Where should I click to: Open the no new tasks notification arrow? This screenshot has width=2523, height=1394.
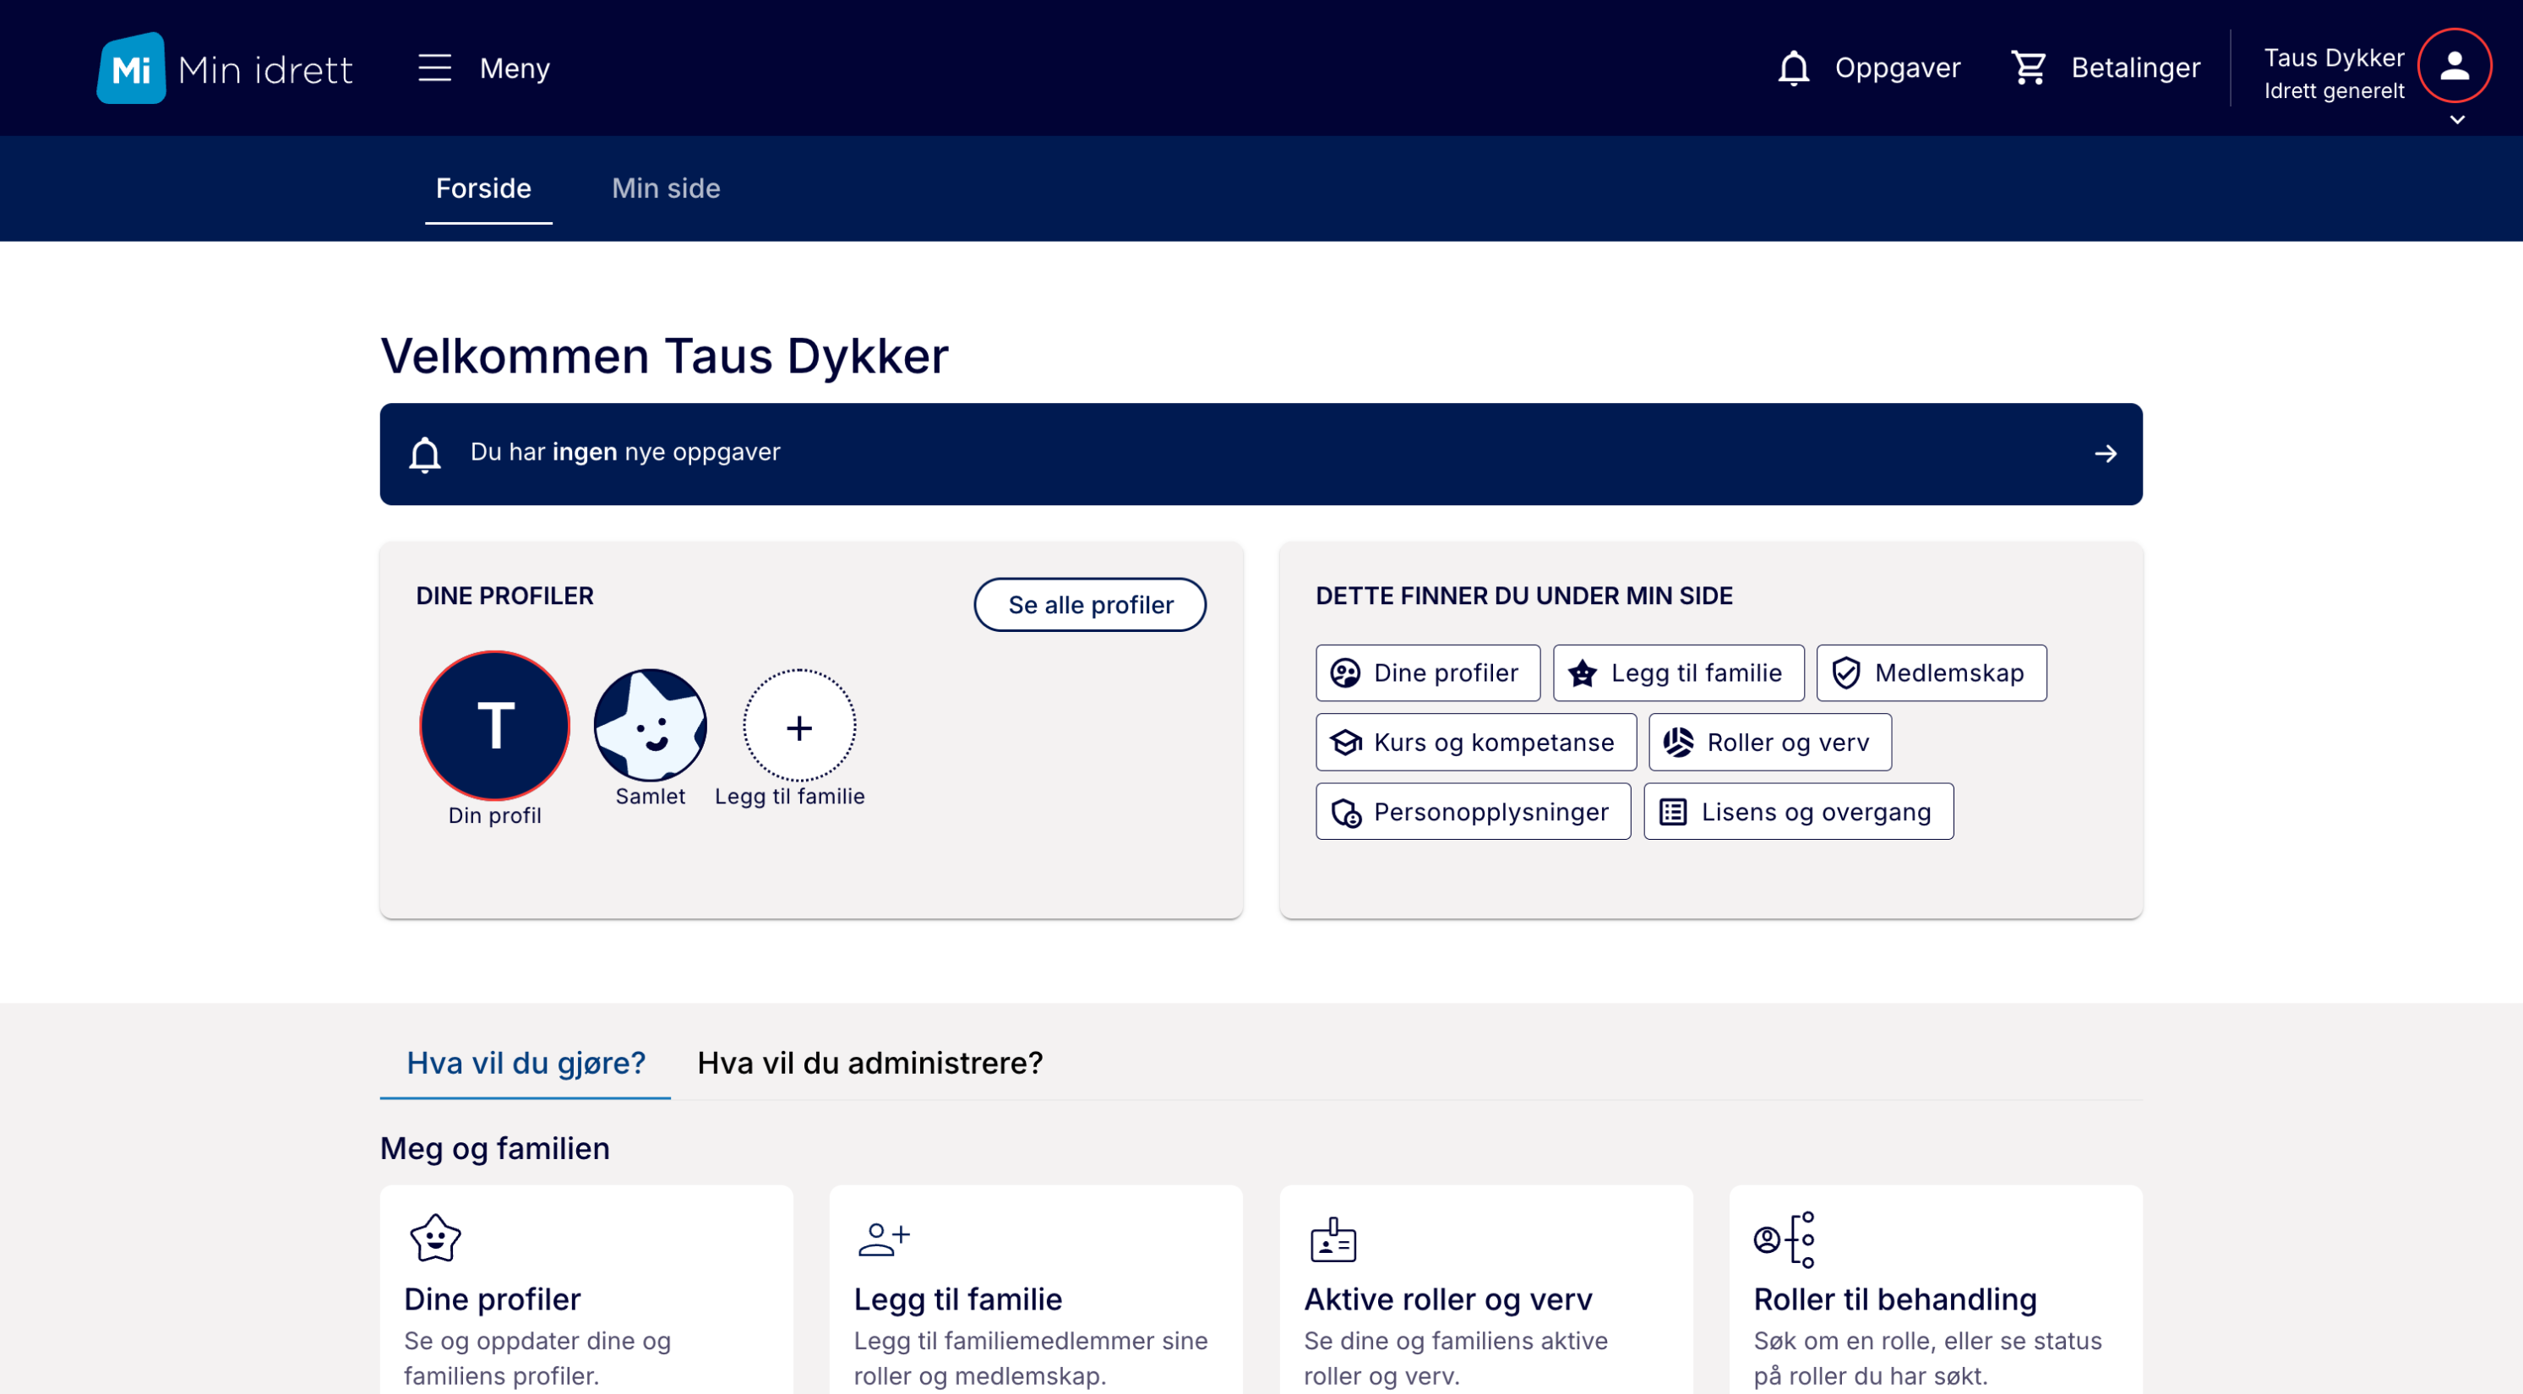[x=2105, y=454]
